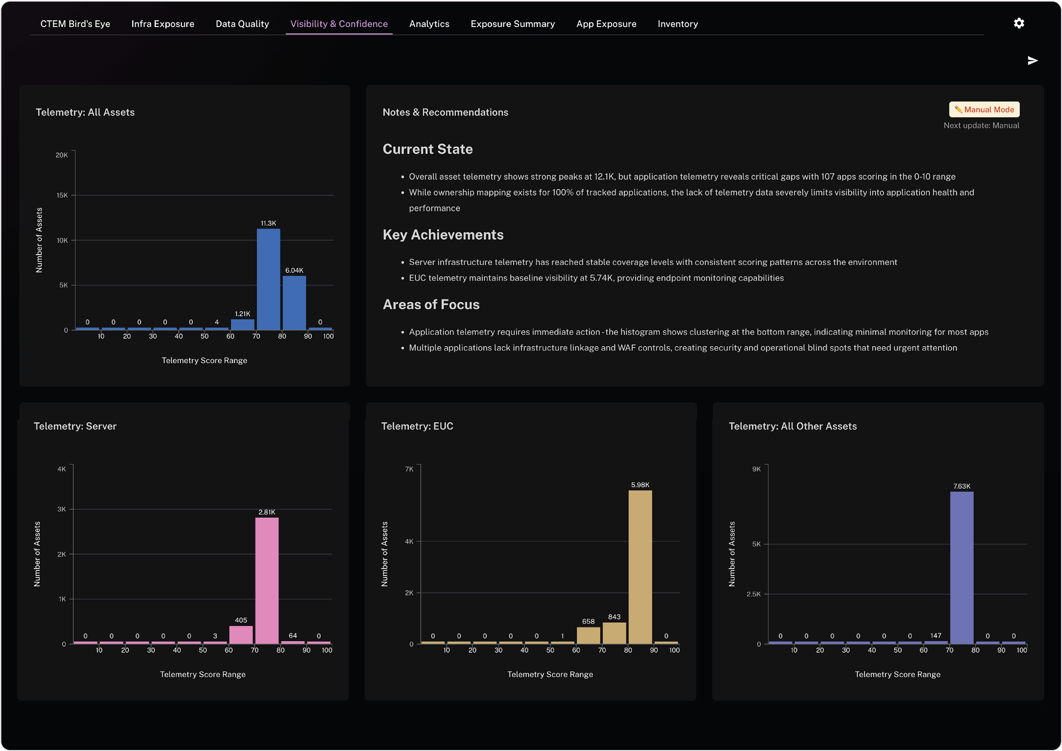The width and height of the screenshot is (1062, 751).
Task: Select the 2.81K pink Server bar
Action: coord(267,581)
